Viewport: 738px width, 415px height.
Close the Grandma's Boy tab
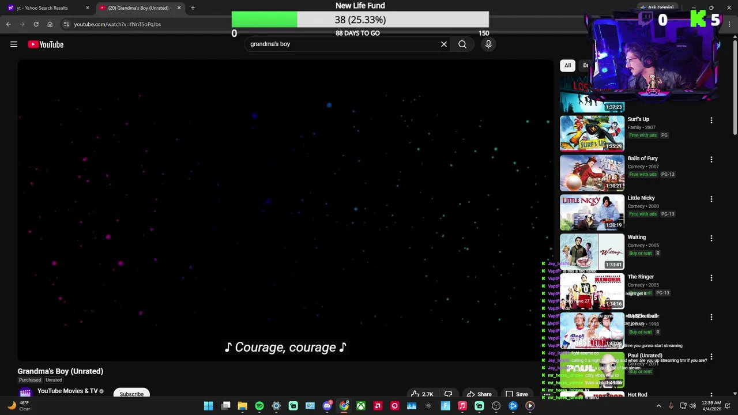[x=179, y=7]
